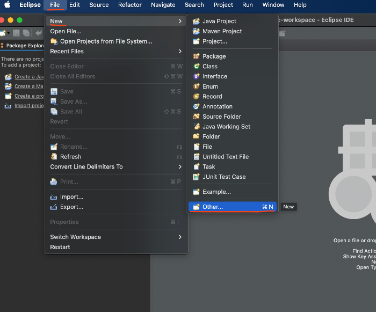Image resolution: width=376 pixels, height=312 pixels.
Task: Open the Run menu
Action: pyautogui.click(x=248, y=5)
